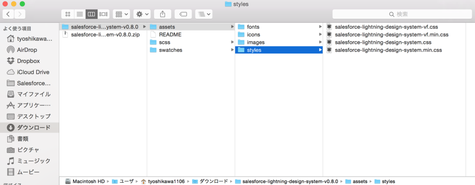Click the Share toolbar button
The width and height of the screenshot is (475, 185).
pos(163,14)
